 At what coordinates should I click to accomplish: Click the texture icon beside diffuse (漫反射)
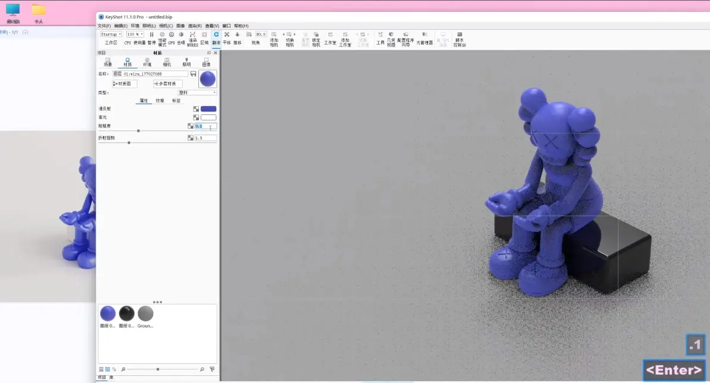(196, 108)
